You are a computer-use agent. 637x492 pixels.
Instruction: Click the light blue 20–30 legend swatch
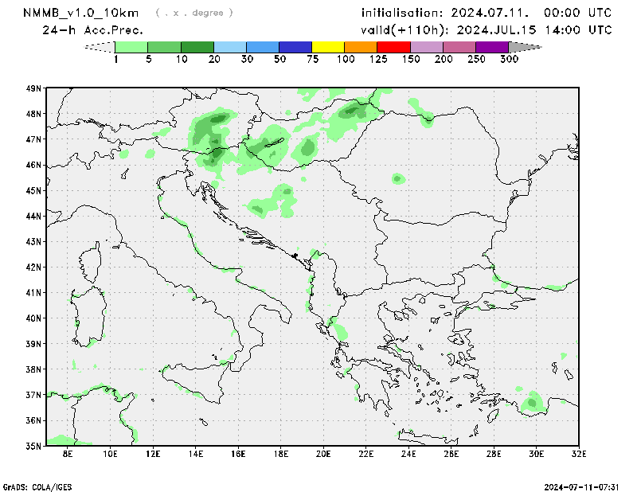tap(230, 47)
